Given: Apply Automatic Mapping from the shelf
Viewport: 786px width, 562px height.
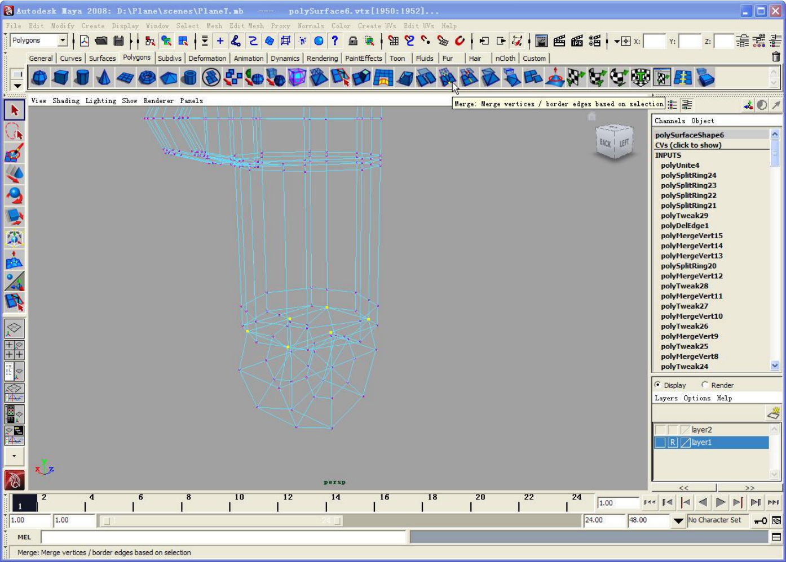Looking at the screenshot, I should point(640,78).
